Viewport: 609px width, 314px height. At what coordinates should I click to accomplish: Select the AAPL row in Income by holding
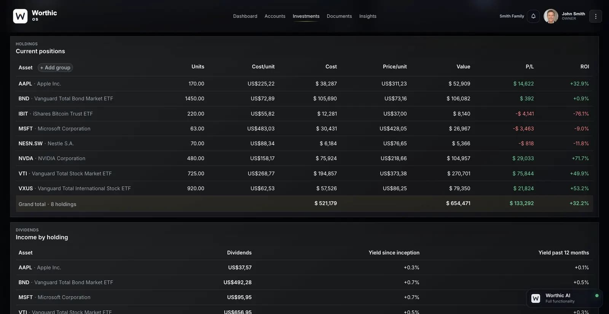[x=304, y=268]
